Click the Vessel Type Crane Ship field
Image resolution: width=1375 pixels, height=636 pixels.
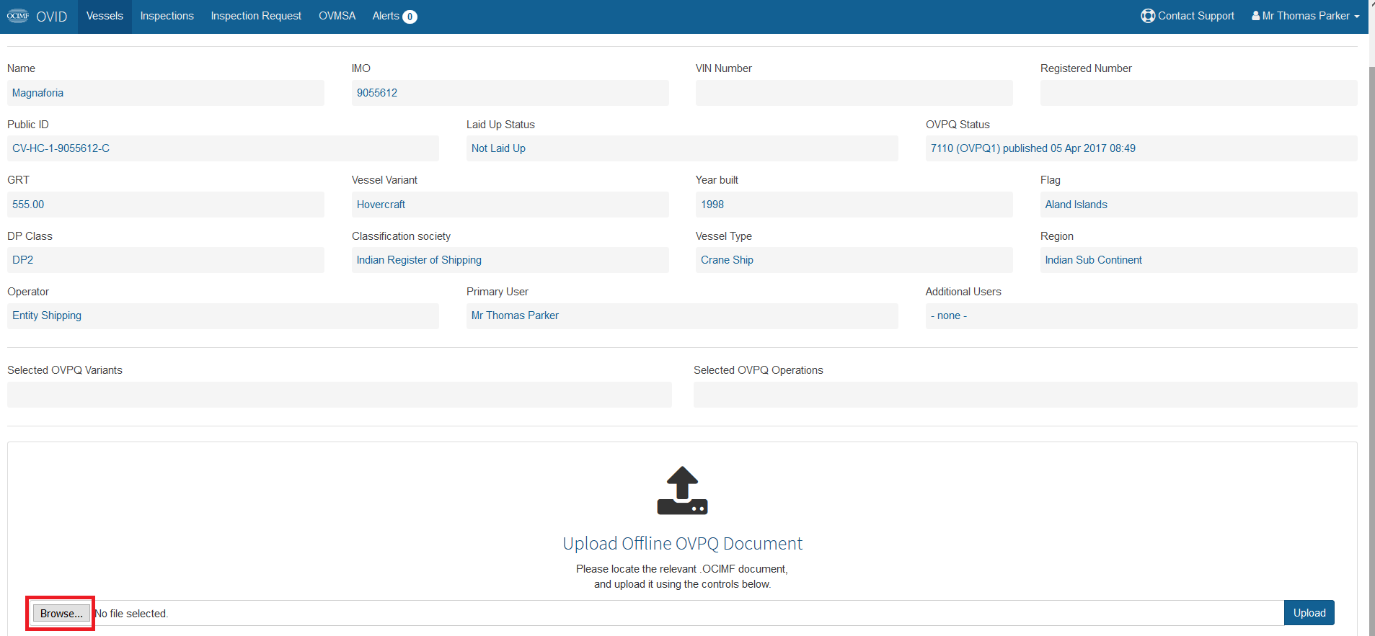[854, 260]
